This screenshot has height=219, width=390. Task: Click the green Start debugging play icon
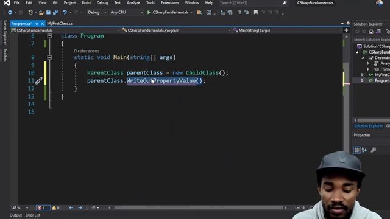click(149, 12)
